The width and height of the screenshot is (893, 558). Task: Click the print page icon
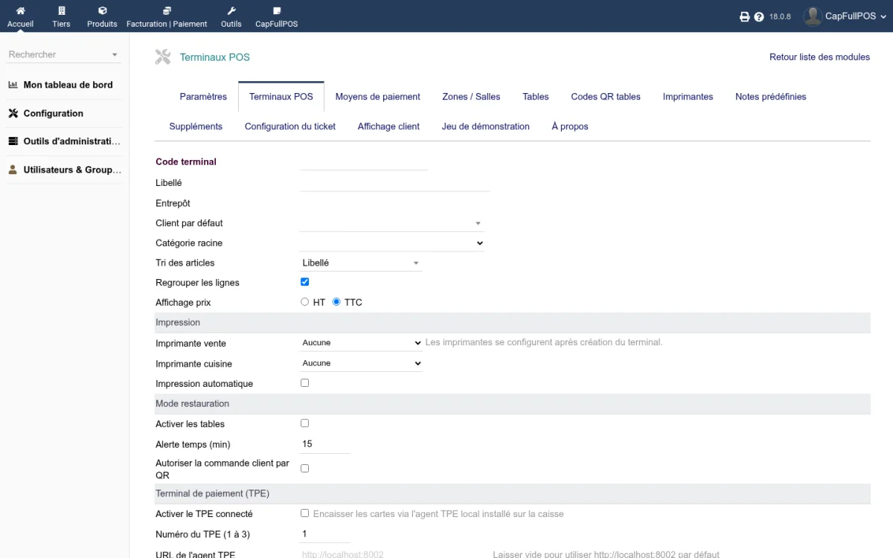tap(744, 16)
